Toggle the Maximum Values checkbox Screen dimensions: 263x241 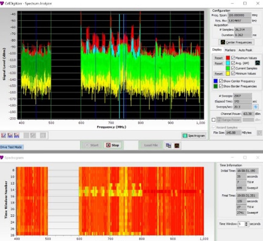pyautogui.click(x=233, y=58)
